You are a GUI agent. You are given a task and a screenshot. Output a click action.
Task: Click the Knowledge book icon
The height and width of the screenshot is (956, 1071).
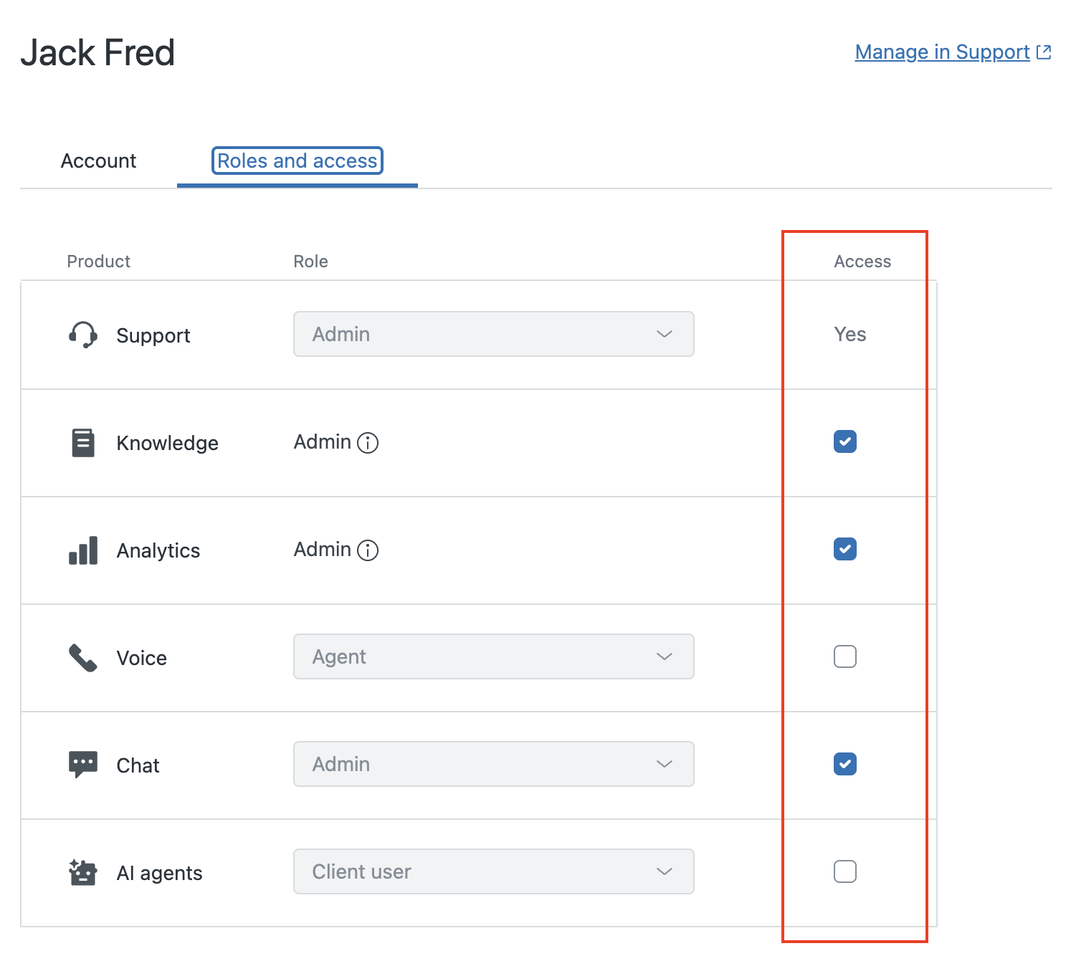(83, 443)
